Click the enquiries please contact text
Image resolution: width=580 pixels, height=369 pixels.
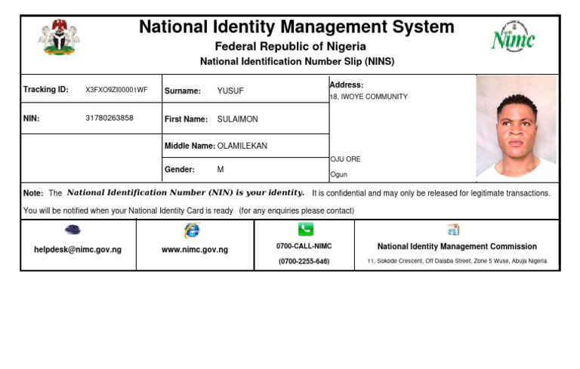[297, 211]
